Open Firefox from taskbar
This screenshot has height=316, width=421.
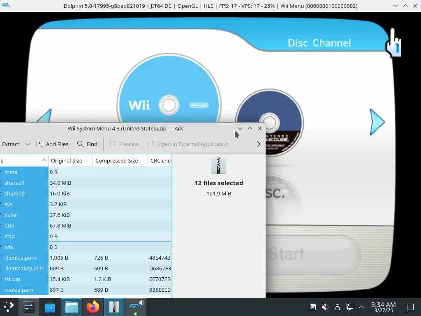pos(93,307)
